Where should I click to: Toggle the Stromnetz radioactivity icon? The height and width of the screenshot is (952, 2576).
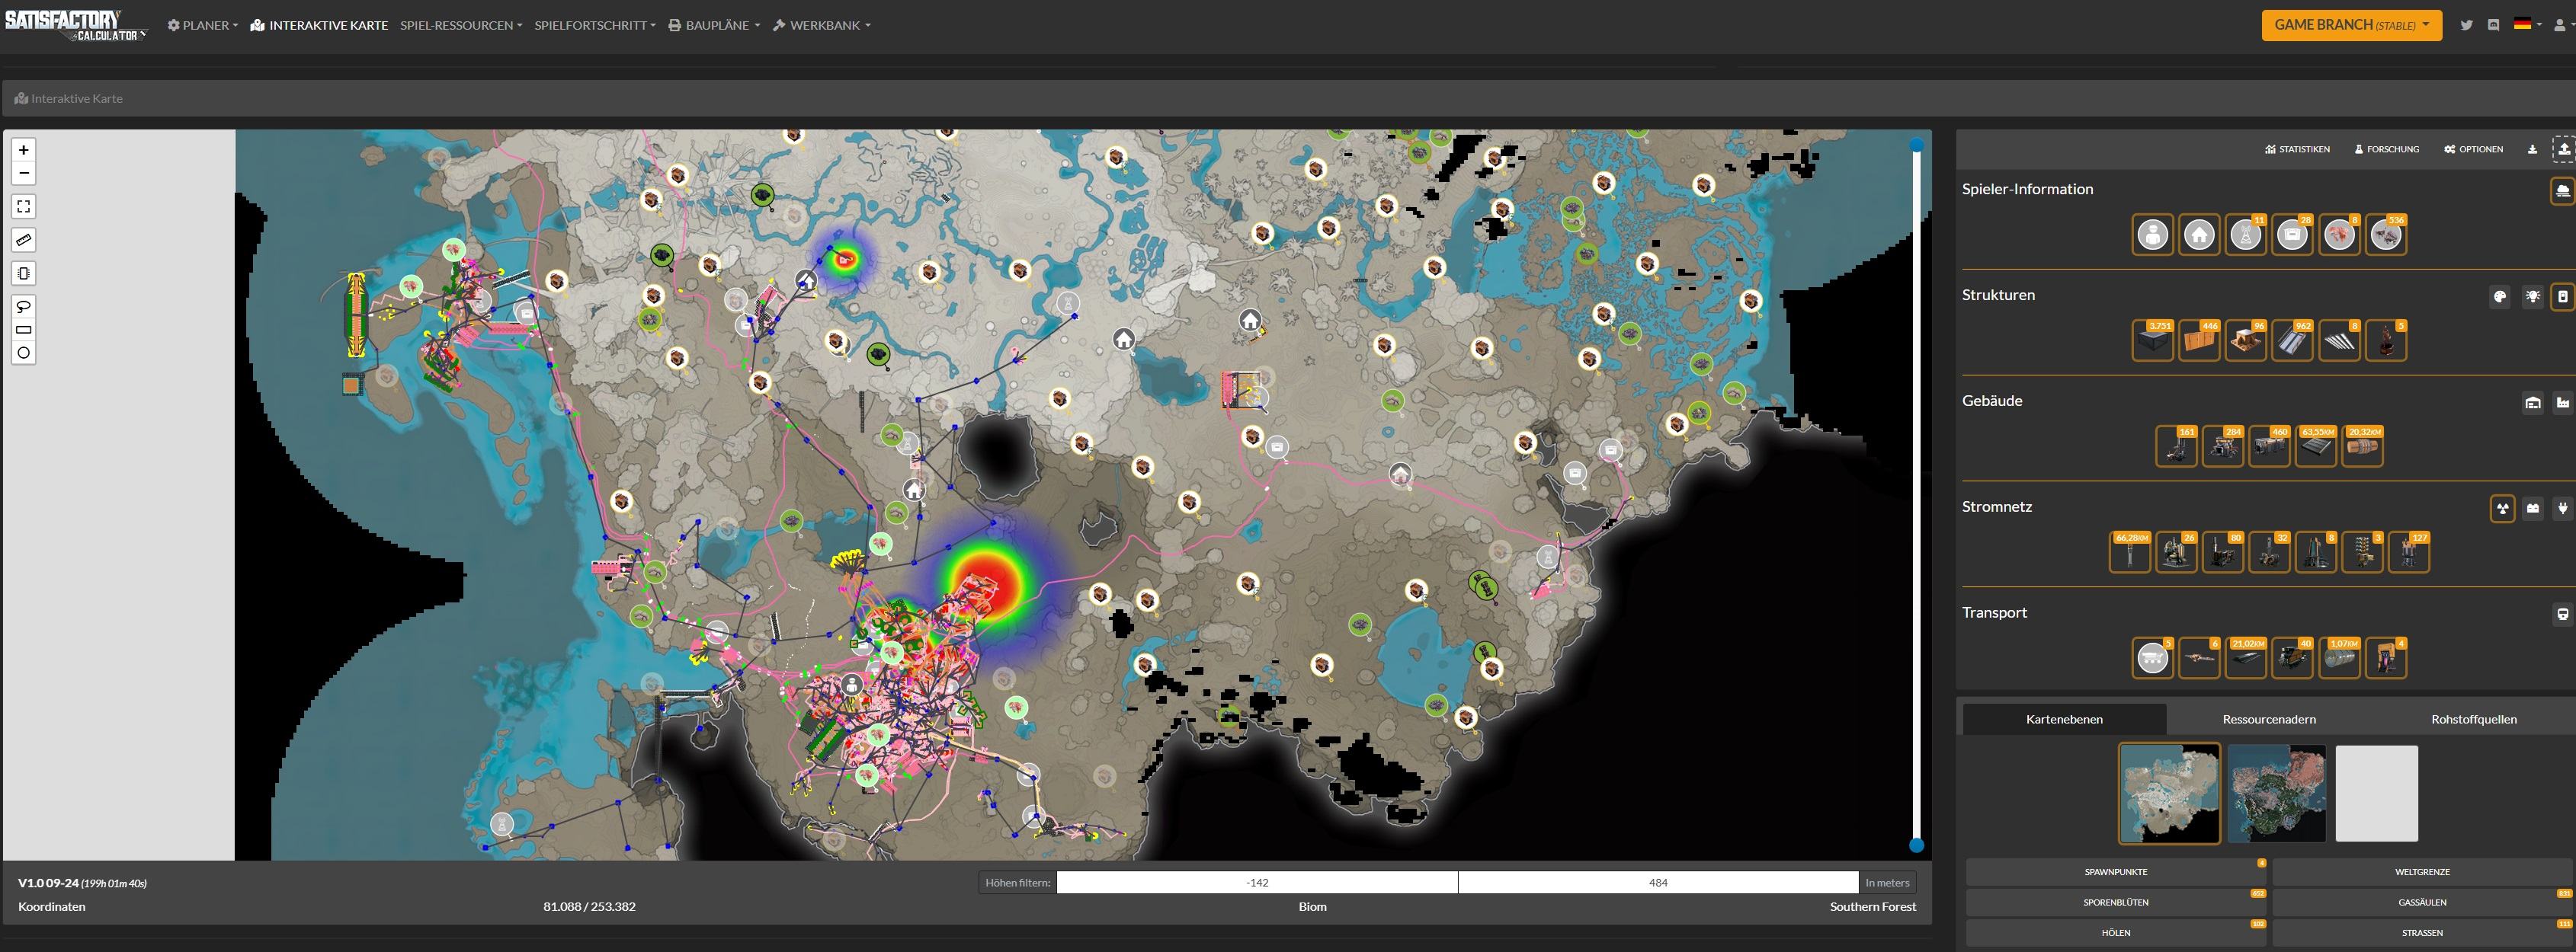(2502, 509)
